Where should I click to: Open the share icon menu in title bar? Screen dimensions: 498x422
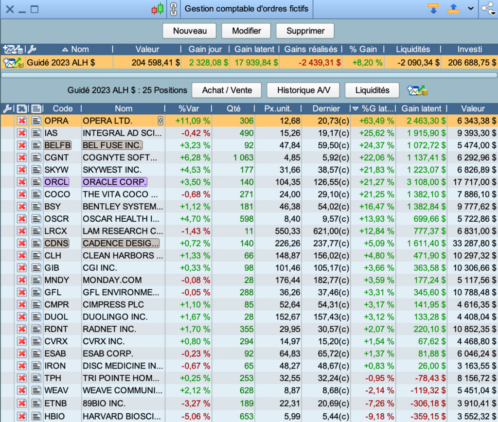coord(488,9)
